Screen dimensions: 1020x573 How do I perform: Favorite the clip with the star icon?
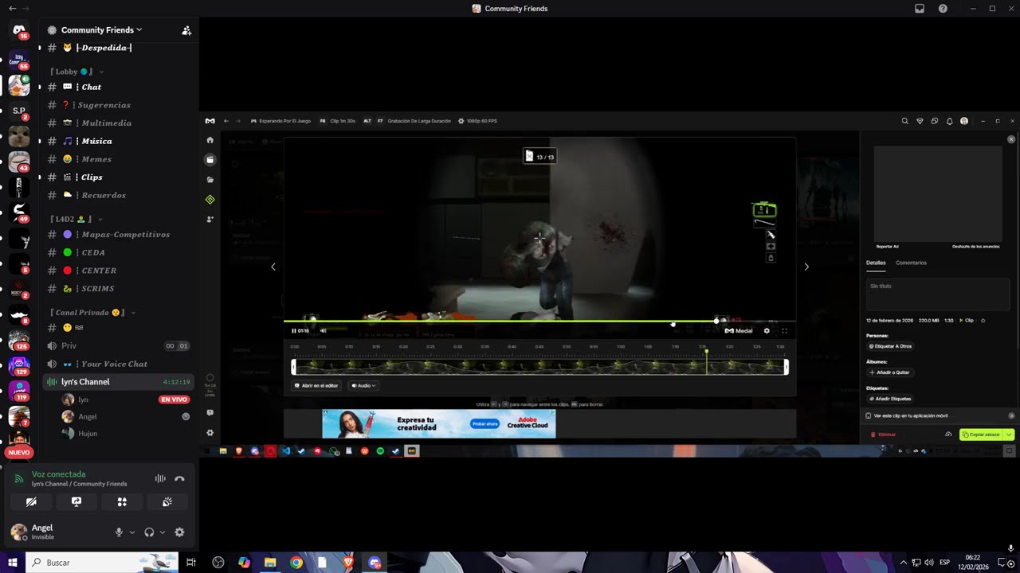[983, 321]
